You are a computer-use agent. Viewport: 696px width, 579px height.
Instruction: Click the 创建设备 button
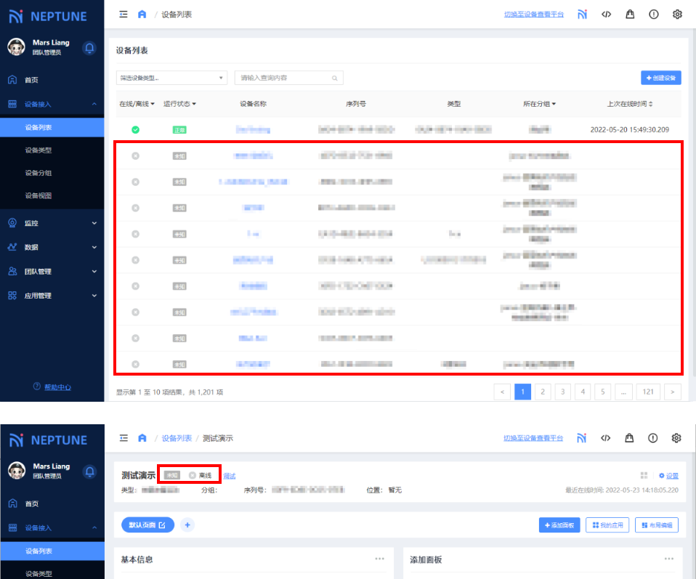(660, 78)
